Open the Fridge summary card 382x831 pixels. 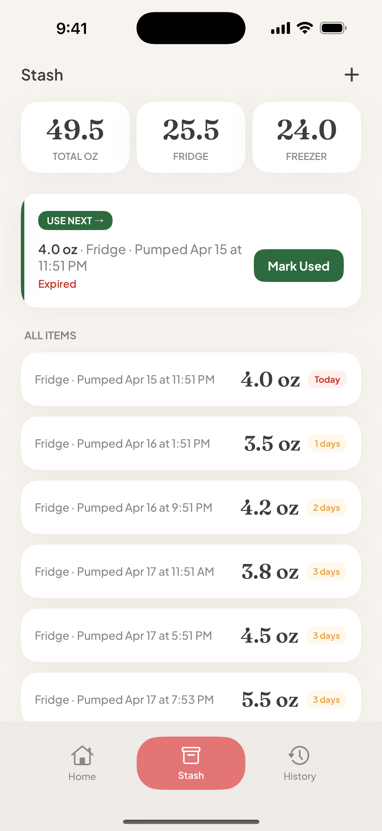coord(191,137)
